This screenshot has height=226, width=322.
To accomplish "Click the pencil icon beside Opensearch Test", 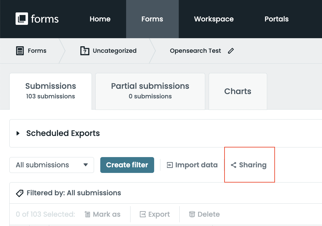I will pos(231,51).
